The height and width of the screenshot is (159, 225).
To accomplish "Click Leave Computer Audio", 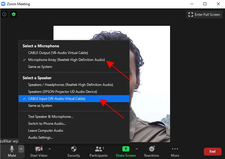I will pyautogui.click(x=74, y=131).
